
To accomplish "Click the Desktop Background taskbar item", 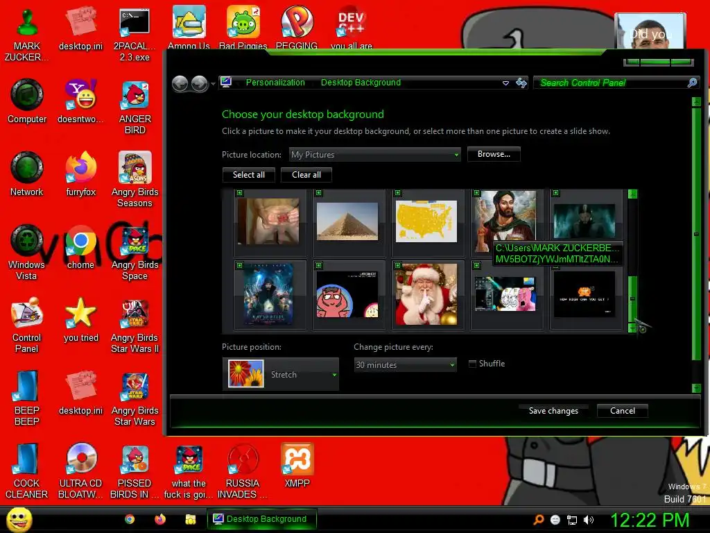I will point(261,519).
